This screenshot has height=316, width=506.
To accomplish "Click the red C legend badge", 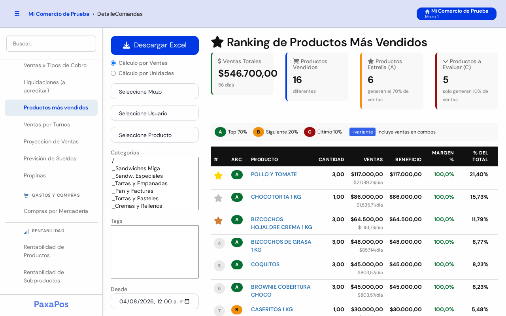I will [310, 132].
